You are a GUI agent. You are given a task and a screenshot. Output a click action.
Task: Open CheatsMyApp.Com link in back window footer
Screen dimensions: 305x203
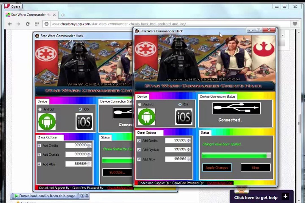[120, 188]
